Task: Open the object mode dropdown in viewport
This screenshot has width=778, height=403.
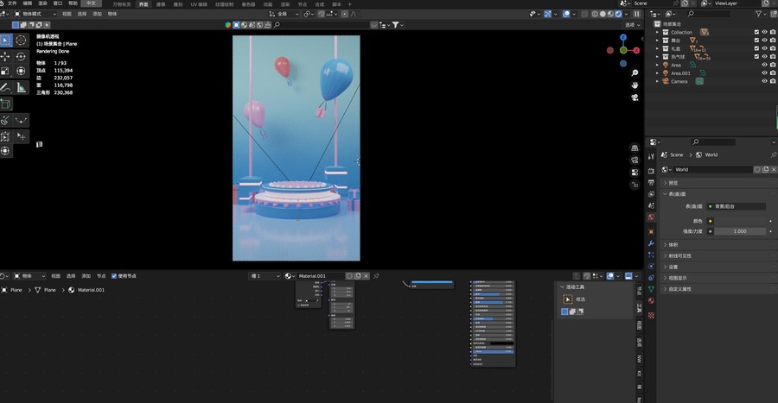Action: 35,14
